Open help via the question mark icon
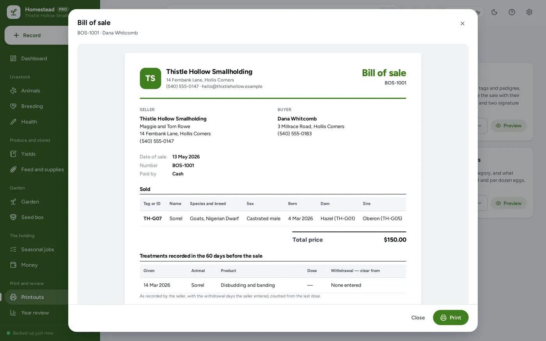This screenshot has height=341, width=546. (512, 12)
